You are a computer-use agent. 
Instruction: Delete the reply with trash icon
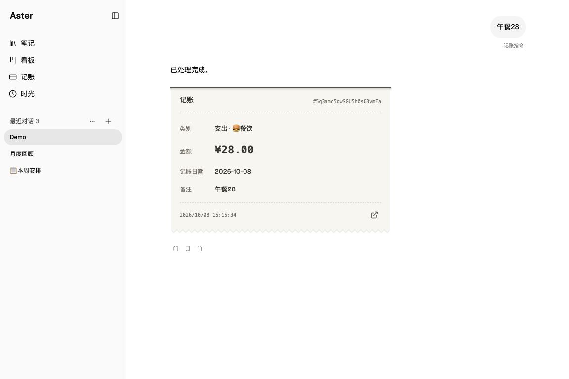pyautogui.click(x=200, y=248)
